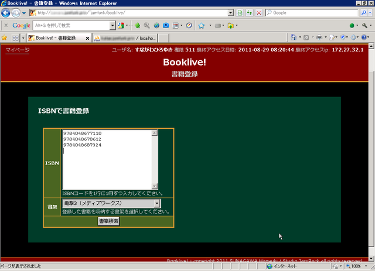This screenshot has width=375, height=271.
Task: Click the 書籍検索 button
Action: 108,221
